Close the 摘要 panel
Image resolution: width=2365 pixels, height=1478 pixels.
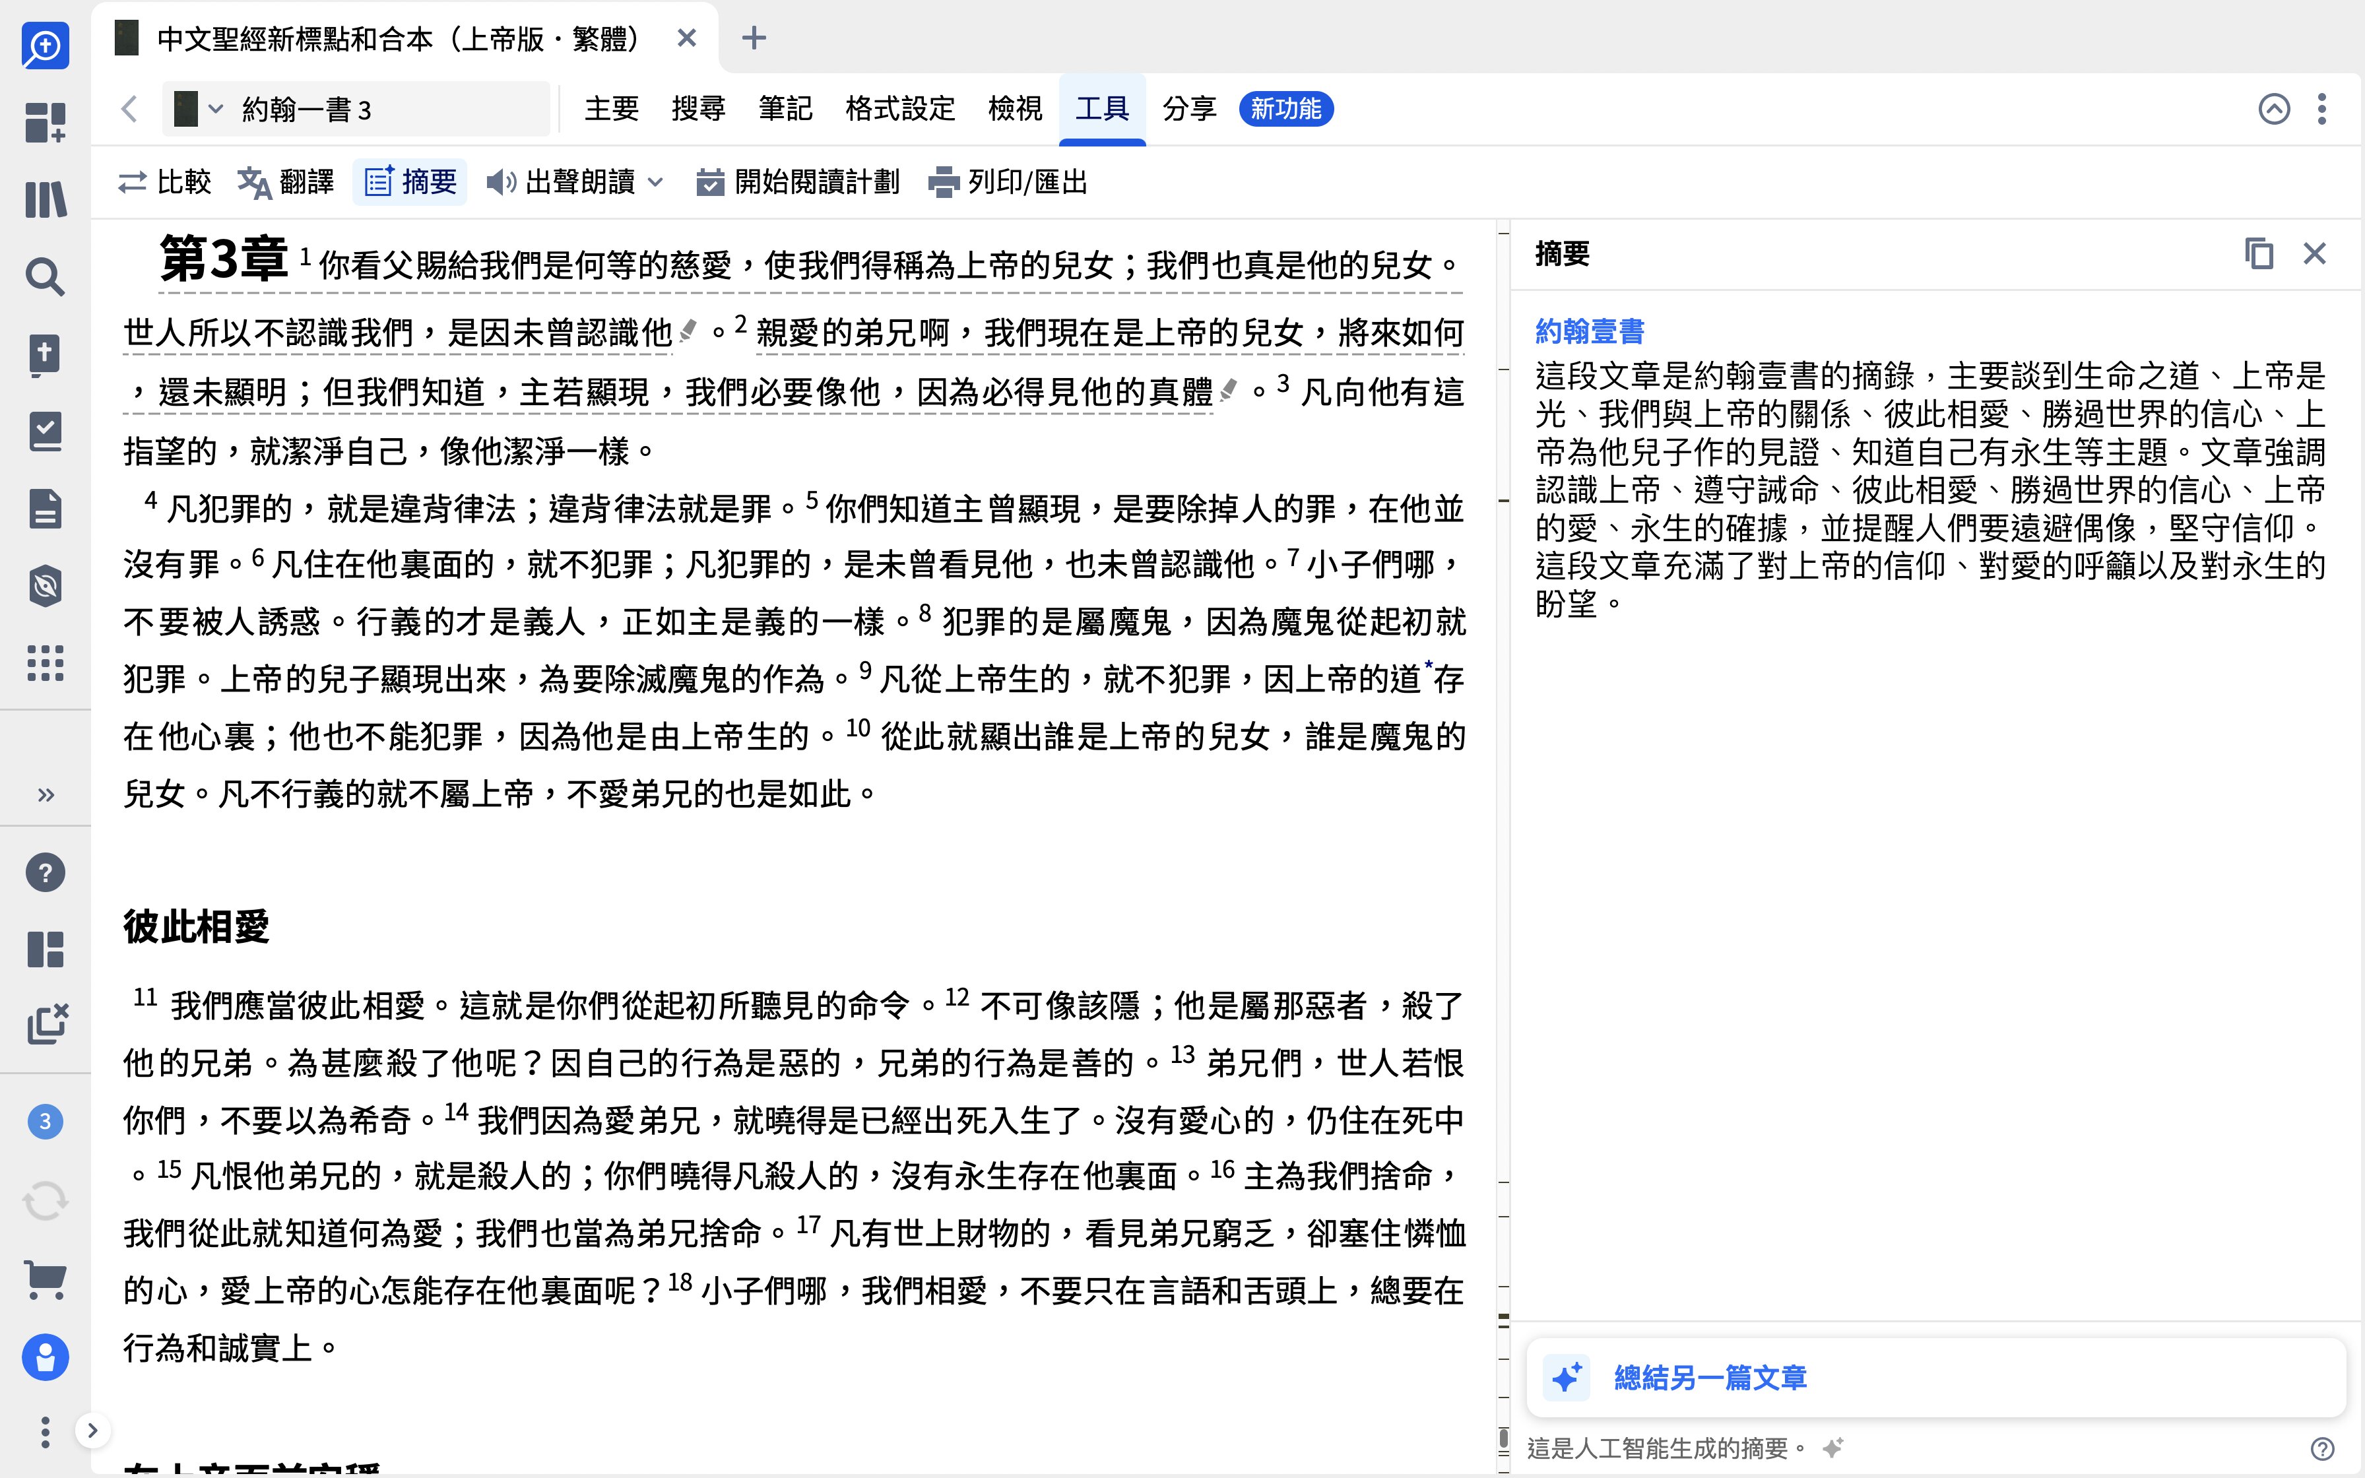[2314, 254]
